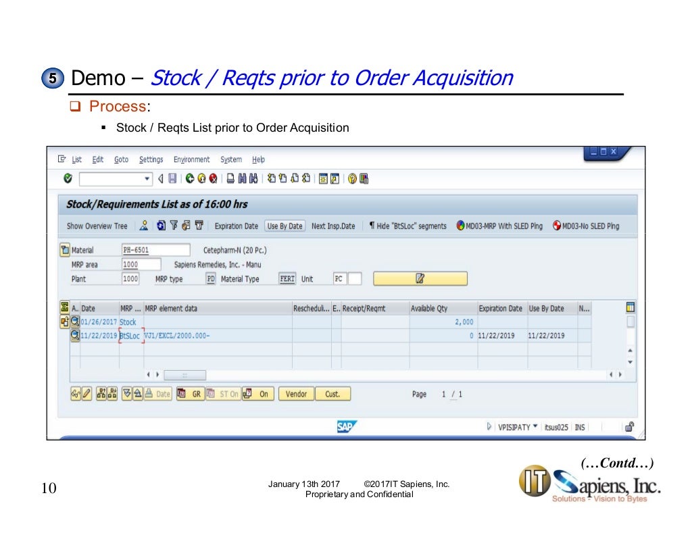
Task: Click the BtSLoc MRP element cell
Action: tap(130, 336)
